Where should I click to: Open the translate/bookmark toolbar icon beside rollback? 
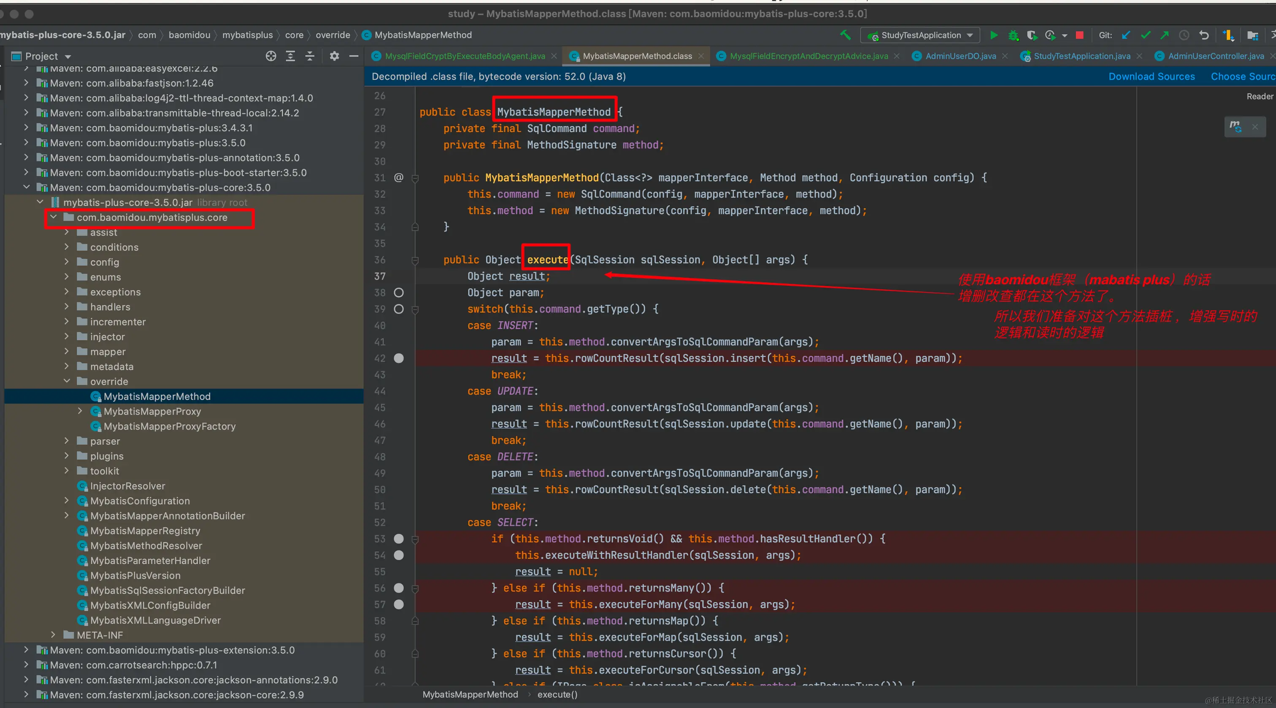click(x=1228, y=35)
